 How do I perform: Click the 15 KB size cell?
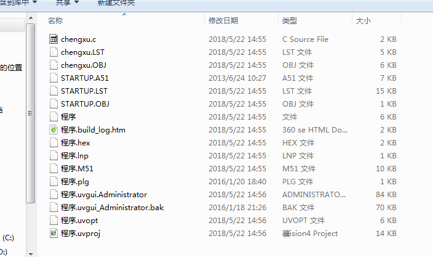(386, 91)
